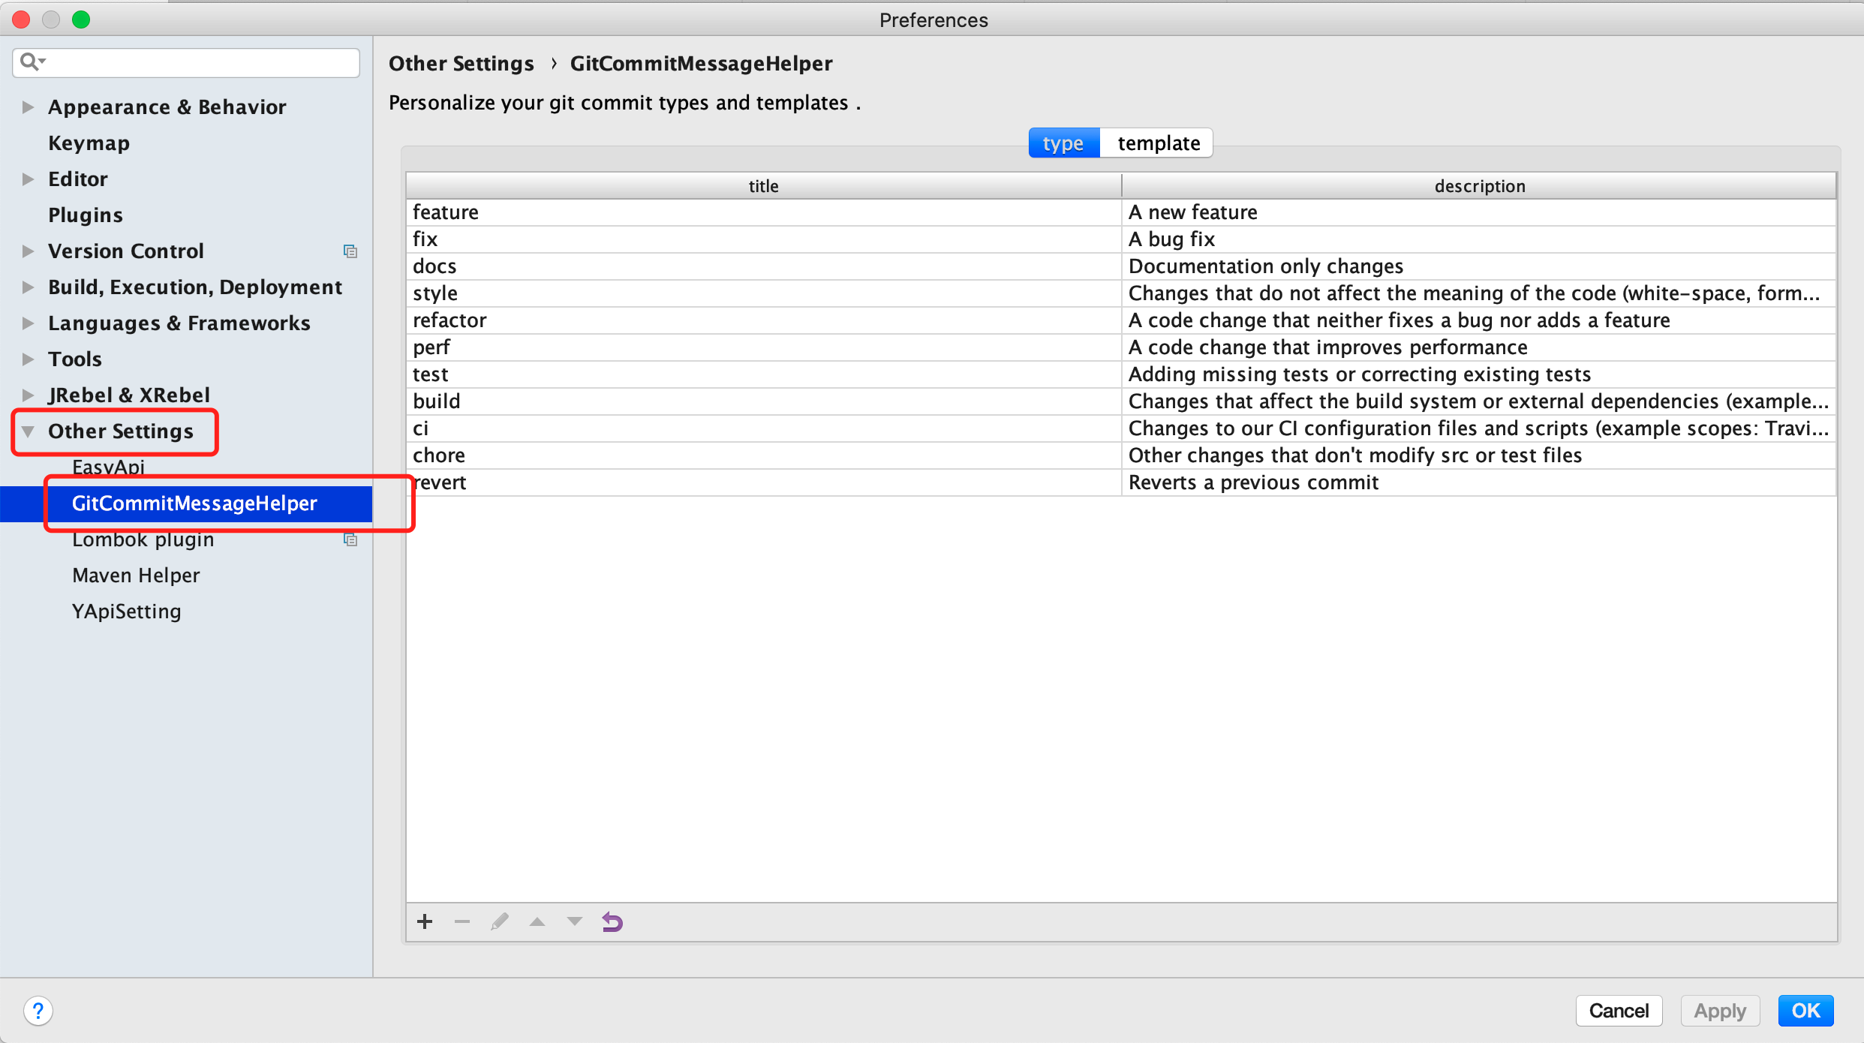This screenshot has height=1043, width=1864.
Task: Switch to the type tab
Action: point(1063,143)
